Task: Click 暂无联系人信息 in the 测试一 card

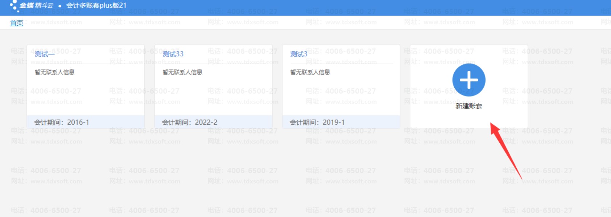Action: click(x=55, y=72)
